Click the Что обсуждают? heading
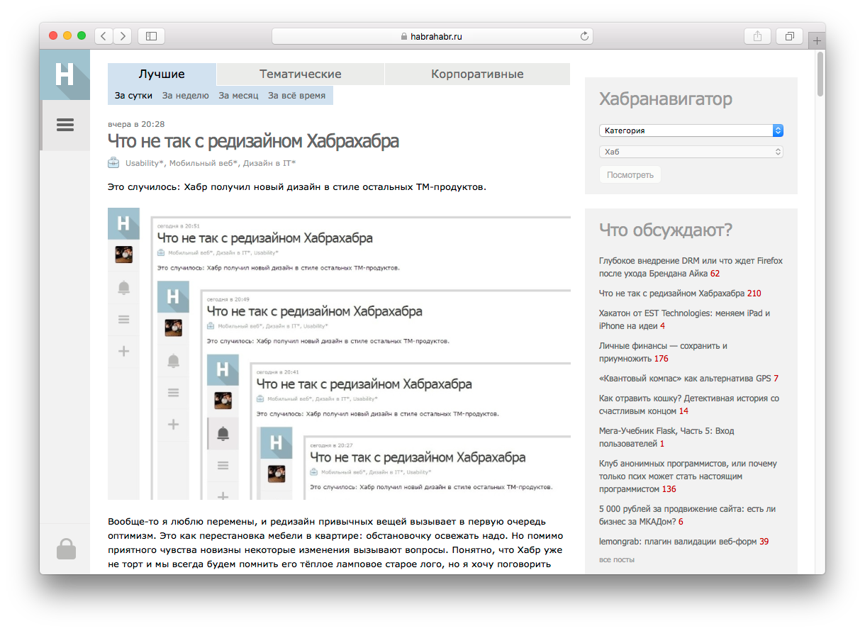 (x=666, y=230)
